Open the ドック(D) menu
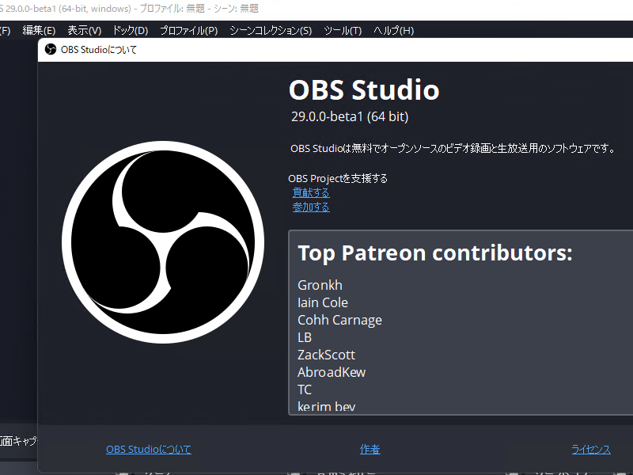 [x=131, y=30]
